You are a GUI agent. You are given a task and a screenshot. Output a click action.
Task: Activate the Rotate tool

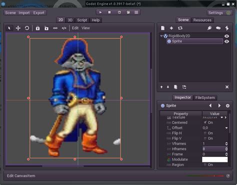[27, 28]
